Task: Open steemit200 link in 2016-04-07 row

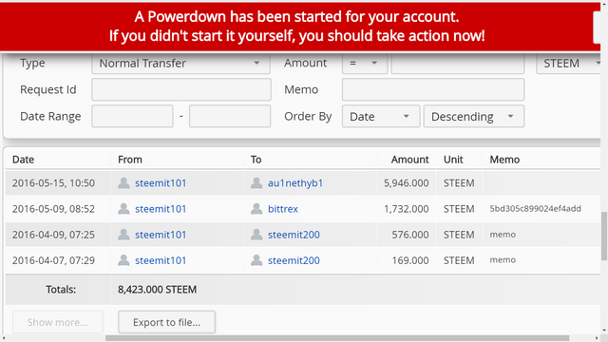Action: [294, 260]
